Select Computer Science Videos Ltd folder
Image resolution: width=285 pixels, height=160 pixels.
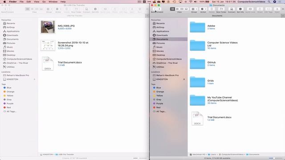tap(198, 45)
